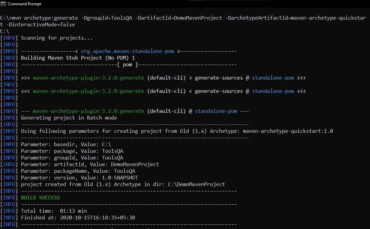Select the mvn archetype:generate command line

pyautogui.click(x=183, y=21)
